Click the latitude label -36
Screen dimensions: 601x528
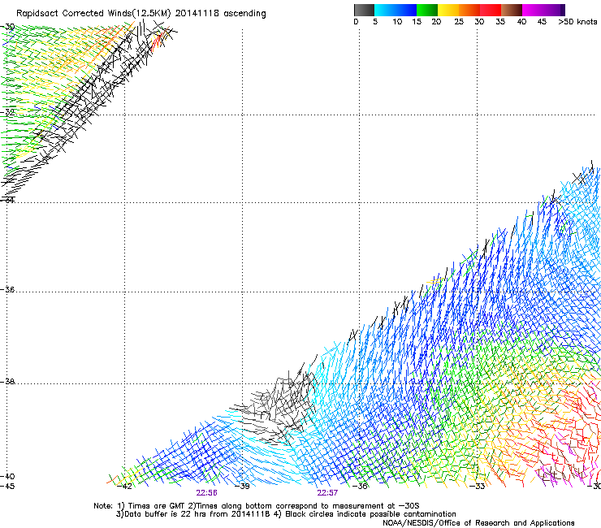click(7, 289)
